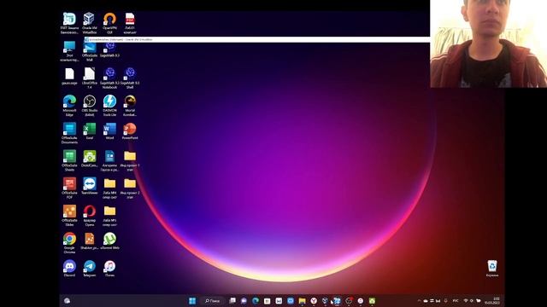Open the OfficeSuite PDF desktop shortcut
Viewport: 547px width, 307px height.
tap(69, 188)
